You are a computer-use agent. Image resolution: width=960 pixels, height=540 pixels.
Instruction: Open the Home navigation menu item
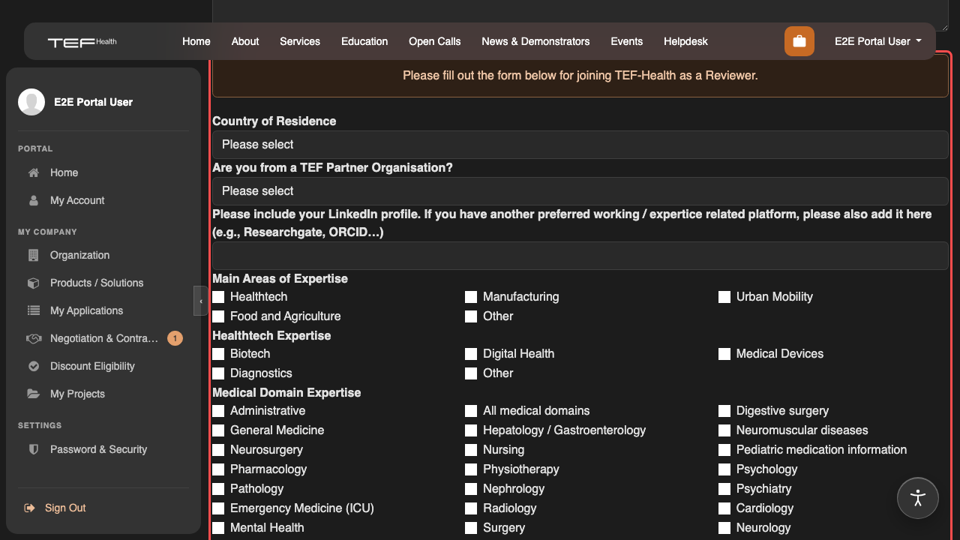click(196, 41)
